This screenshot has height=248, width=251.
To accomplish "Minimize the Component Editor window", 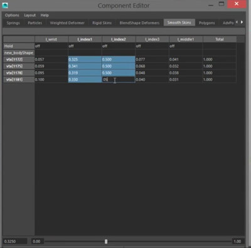I will click(x=211, y=4).
